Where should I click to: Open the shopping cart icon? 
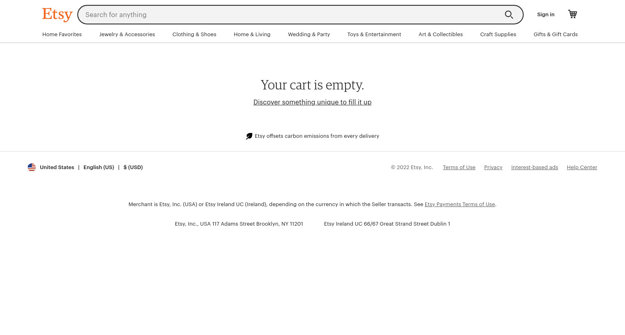pos(573,14)
